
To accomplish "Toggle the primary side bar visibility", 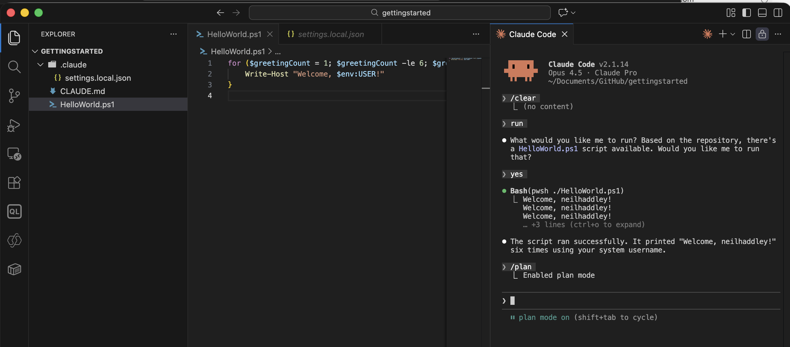I will pos(746,13).
